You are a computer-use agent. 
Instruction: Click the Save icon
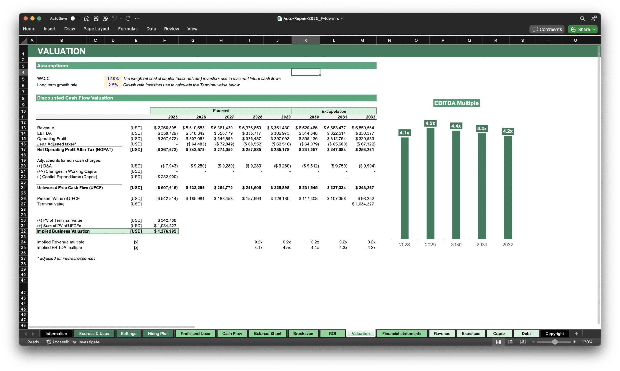point(96,18)
